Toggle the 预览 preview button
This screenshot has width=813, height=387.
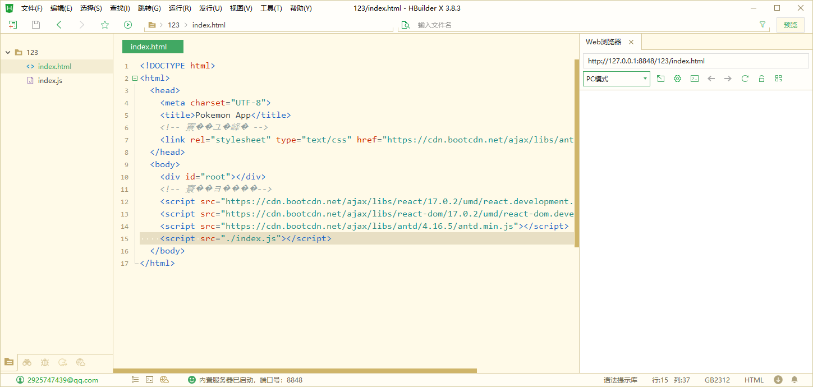(790, 25)
